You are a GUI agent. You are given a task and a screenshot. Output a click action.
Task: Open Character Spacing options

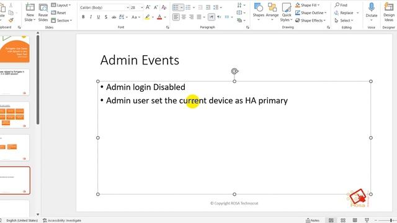click(x=123, y=17)
